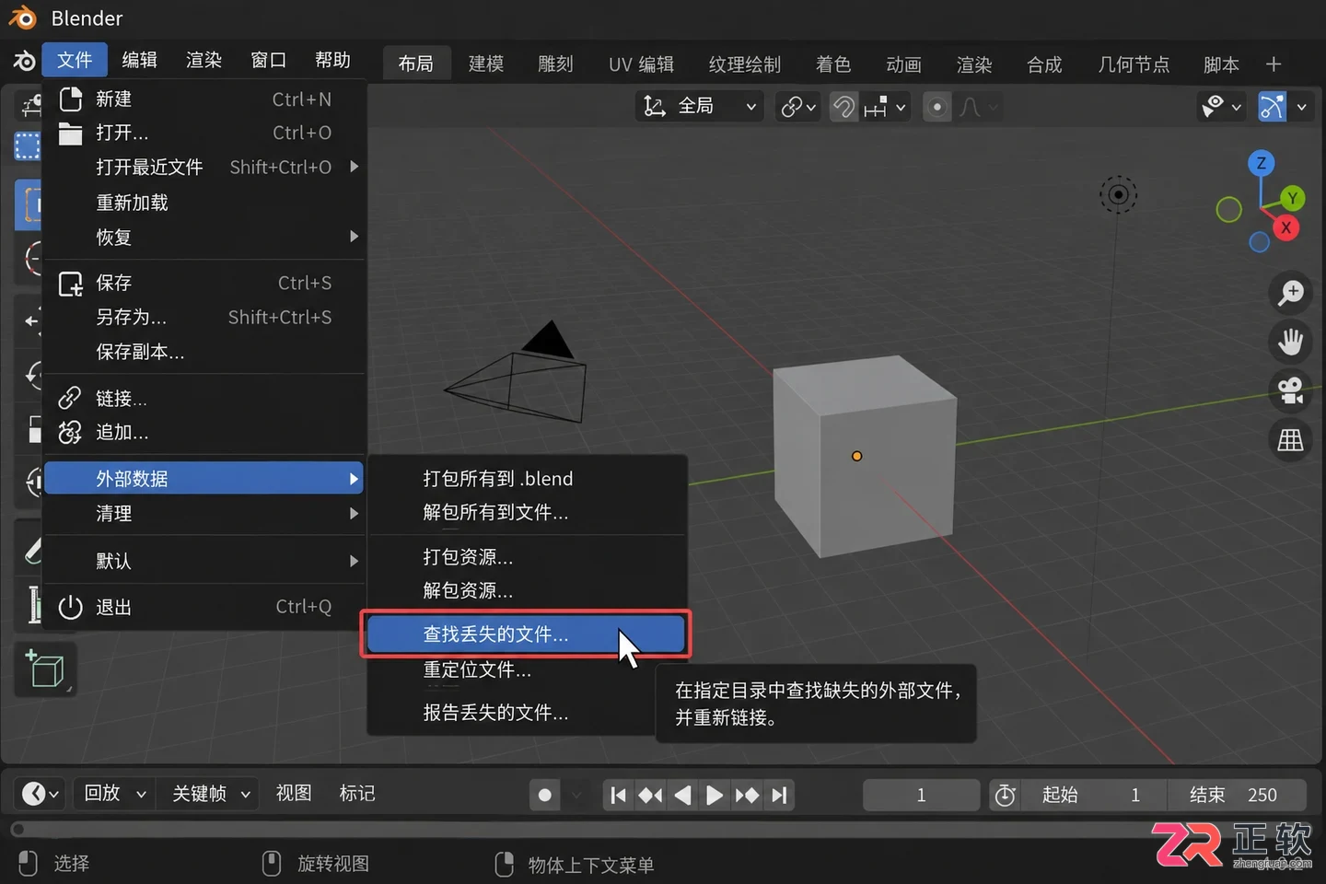Viewport: 1326px width, 884px height.
Task: Click the X axis on navigation gizmo
Action: pyautogui.click(x=1285, y=227)
